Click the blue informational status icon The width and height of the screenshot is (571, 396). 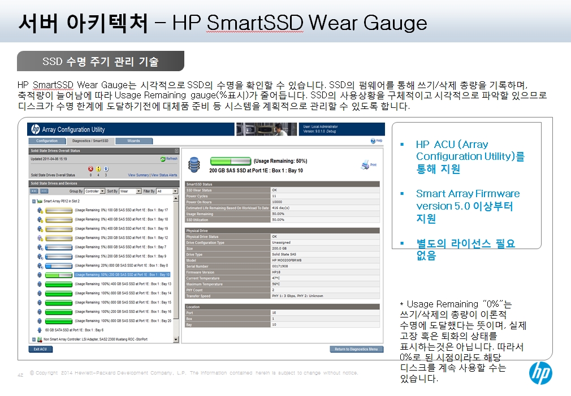pyautogui.click(x=106, y=169)
